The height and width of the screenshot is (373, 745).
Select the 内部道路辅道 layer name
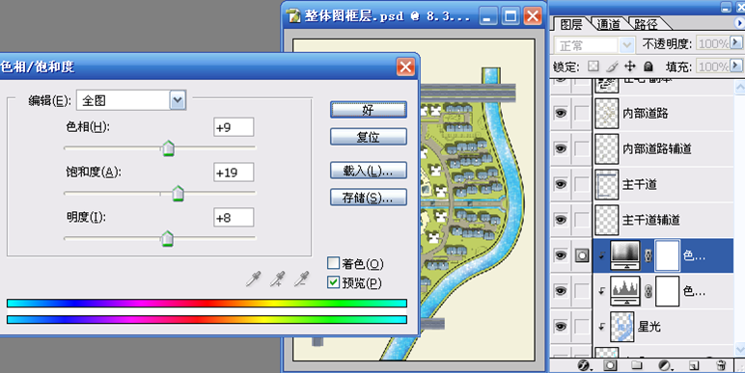click(657, 148)
